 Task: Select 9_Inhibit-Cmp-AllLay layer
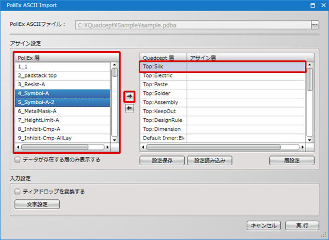63,138
